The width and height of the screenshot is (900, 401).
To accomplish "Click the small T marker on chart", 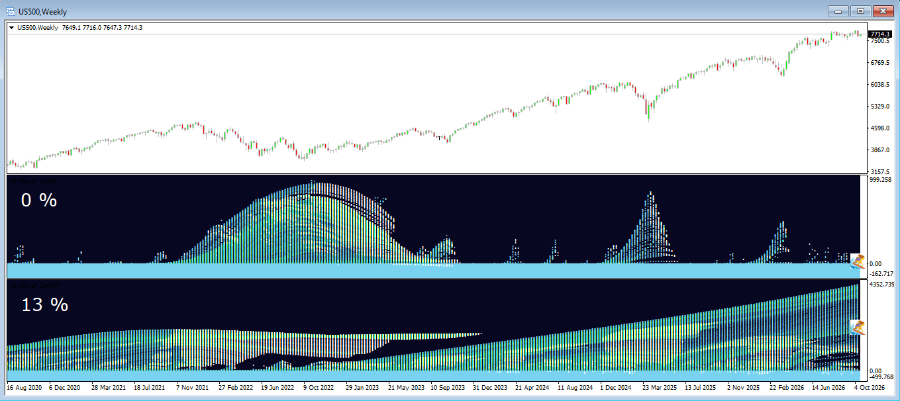I will pyautogui.click(x=439, y=138).
